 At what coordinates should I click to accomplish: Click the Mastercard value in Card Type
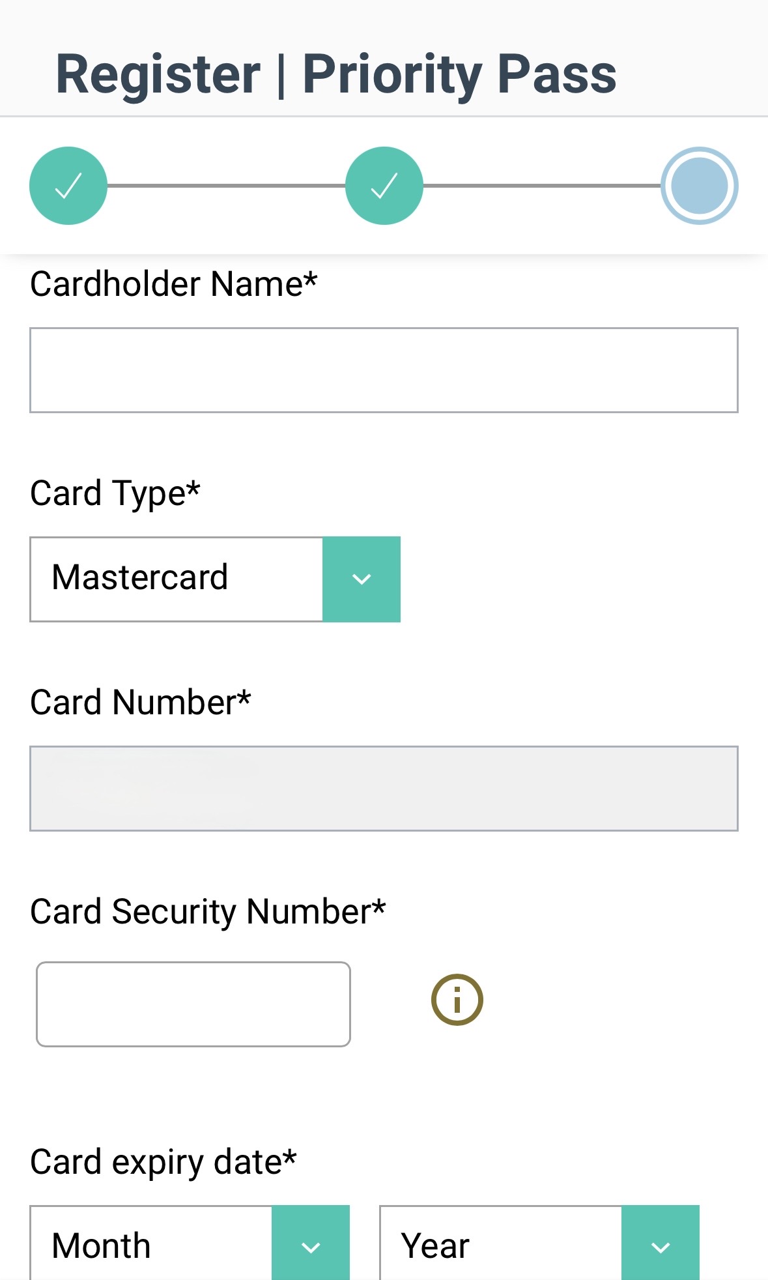tap(140, 577)
